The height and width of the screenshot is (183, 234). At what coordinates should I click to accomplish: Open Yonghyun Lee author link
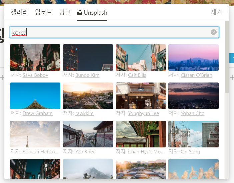(143, 113)
